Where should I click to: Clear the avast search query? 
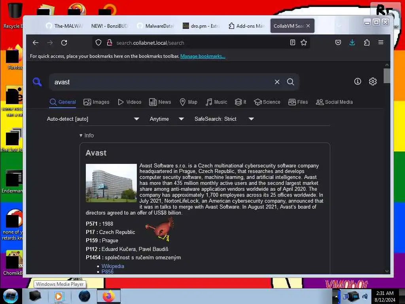pyautogui.click(x=277, y=82)
